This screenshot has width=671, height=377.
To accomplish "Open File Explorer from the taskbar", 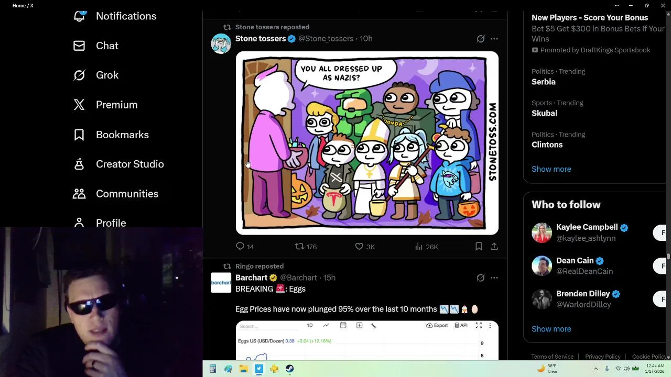I will coord(243,369).
